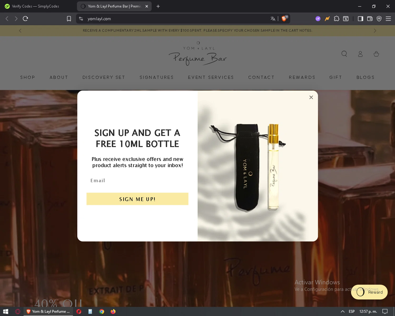Click the perfume bottle popup image
Screen dimensions: 395x316
coord(258,166)
